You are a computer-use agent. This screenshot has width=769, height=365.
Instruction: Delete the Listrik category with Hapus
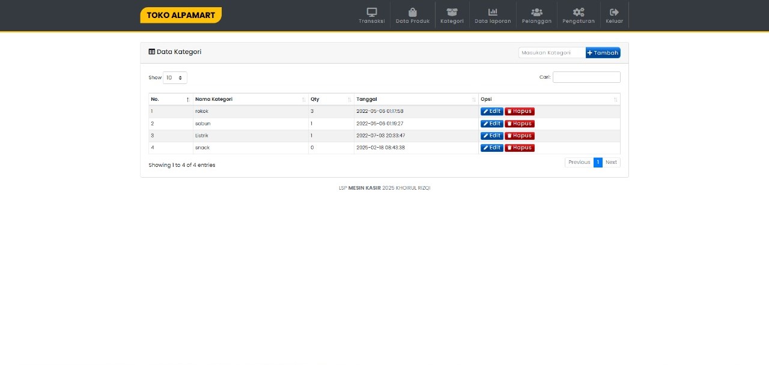click(x=520, y=136)
